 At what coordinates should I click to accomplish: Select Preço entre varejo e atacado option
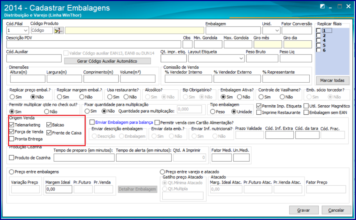pos(162,172)
